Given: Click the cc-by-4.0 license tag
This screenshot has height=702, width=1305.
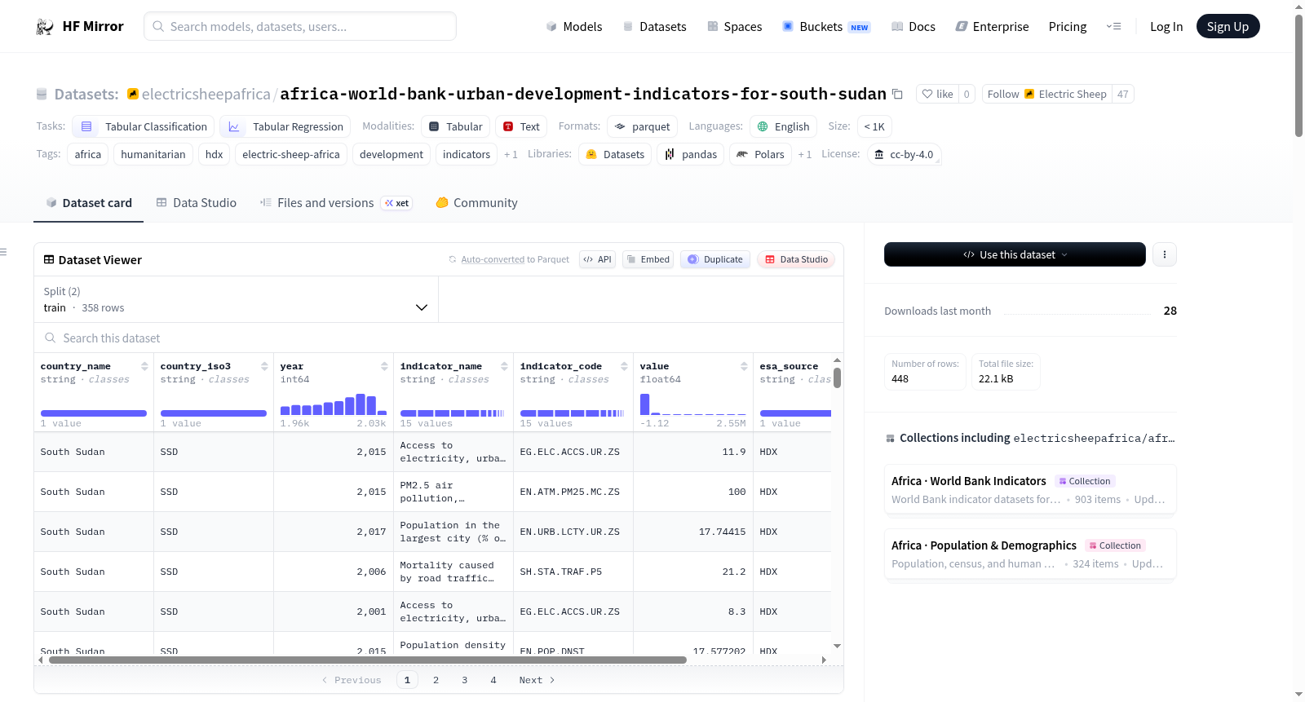Looking at the screenshot, I should pos(904,154).
